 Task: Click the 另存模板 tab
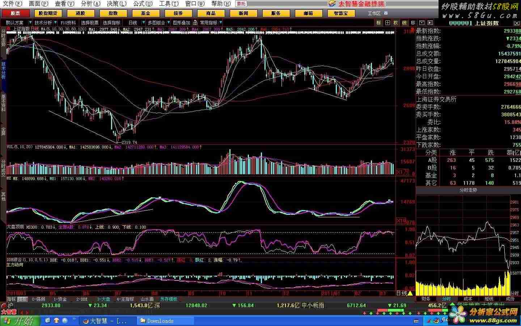(169, 299)
